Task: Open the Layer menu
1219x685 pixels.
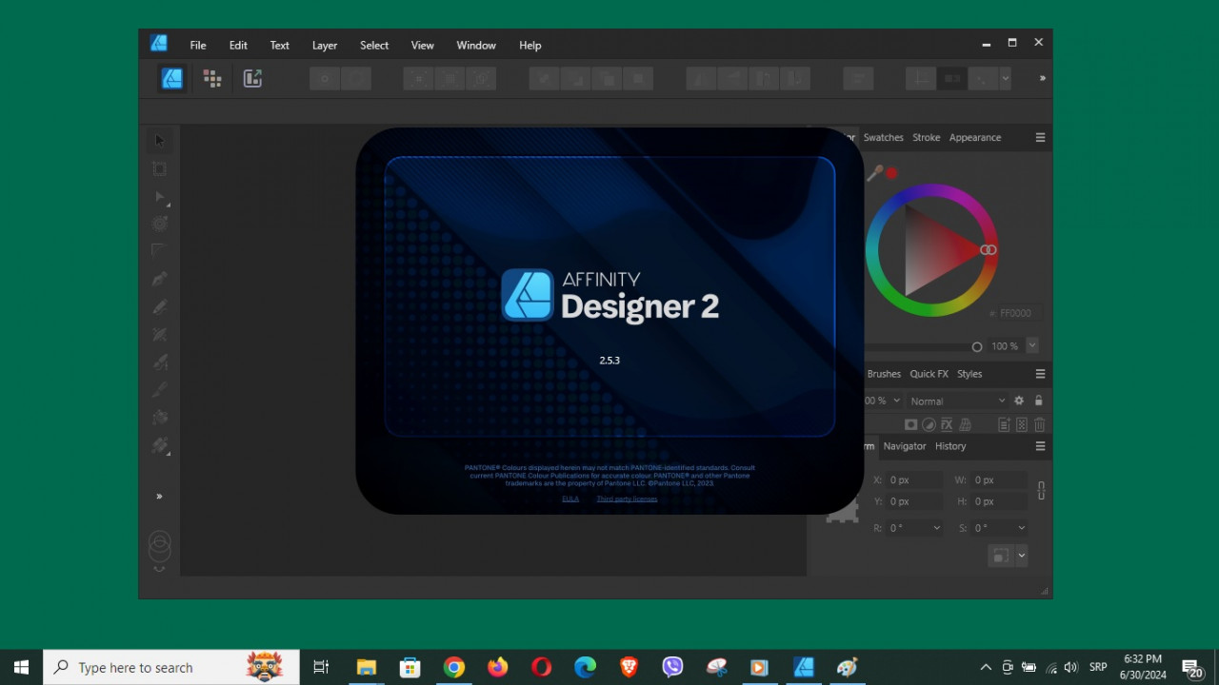Action: (325, 45)
